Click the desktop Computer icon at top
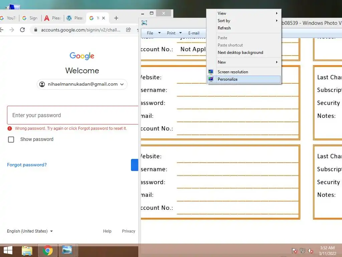Image resolution: width=342 pixels, height=257 pixels. point(13,7)
